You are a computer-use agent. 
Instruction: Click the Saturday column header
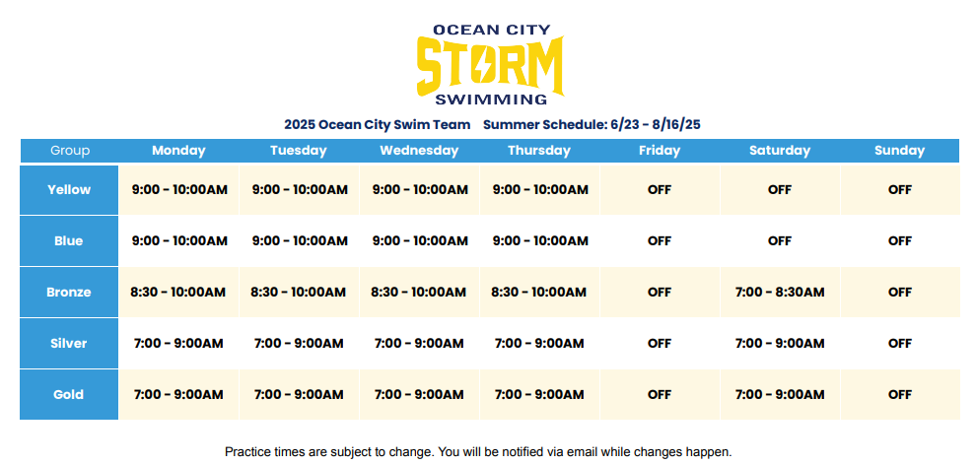click(779, 151)
